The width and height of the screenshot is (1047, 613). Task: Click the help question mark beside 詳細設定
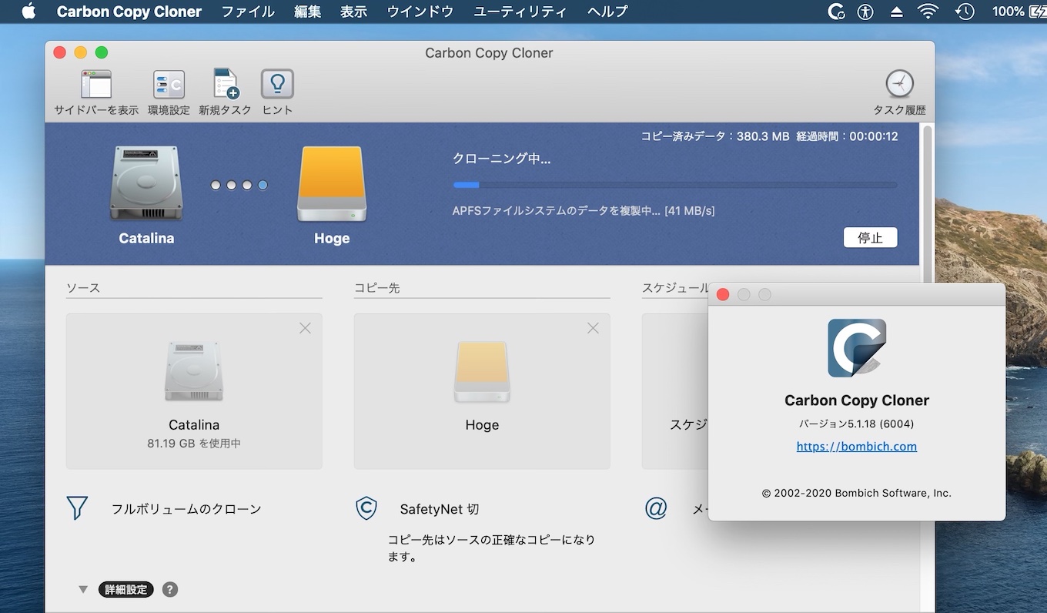(x=170, y=590)
